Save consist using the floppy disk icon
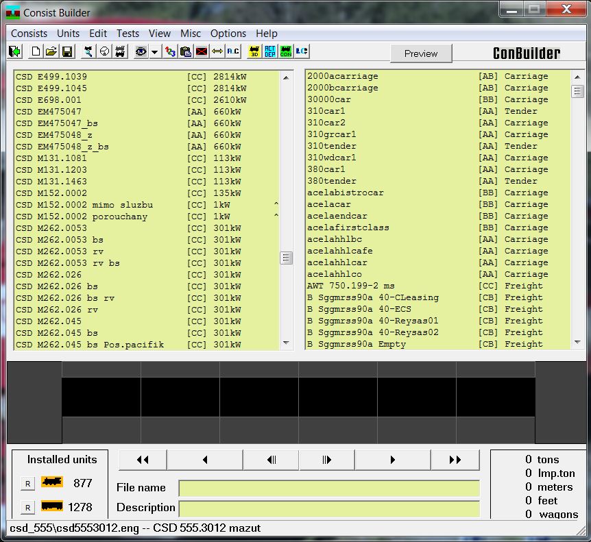 [67, 51]
